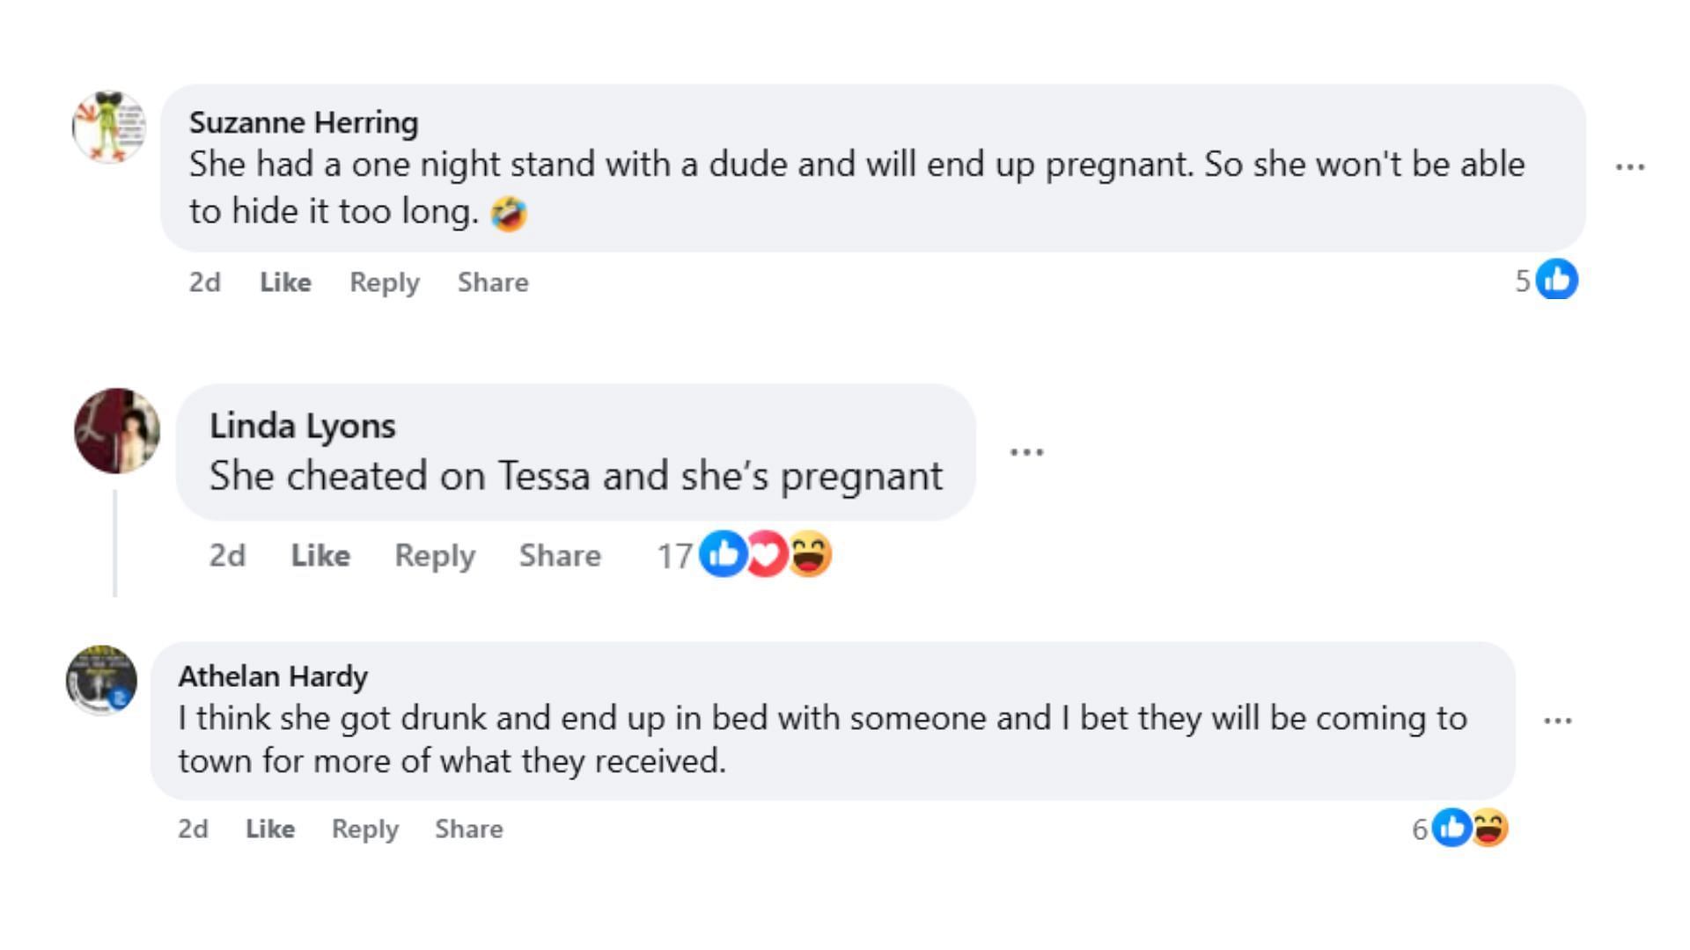Viewport: 1690px width, 950px height.
Task: Open more options for Athelan Hardy's comment
Action: point(1557,721)
